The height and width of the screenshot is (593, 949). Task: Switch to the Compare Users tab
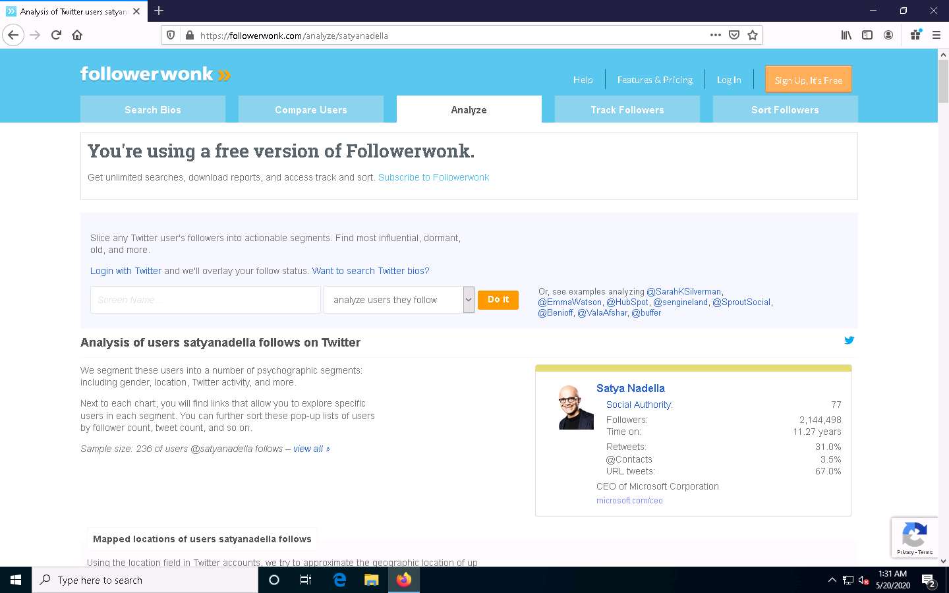(311, 109)
